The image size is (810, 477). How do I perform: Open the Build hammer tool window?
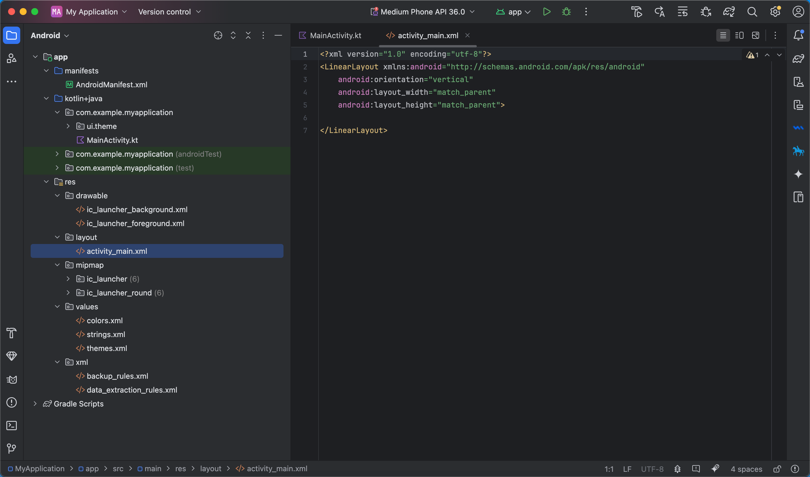(x=12, y=333)
